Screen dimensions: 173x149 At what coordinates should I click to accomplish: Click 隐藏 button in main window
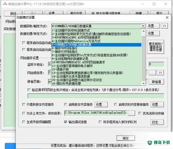tap(139, 13)
